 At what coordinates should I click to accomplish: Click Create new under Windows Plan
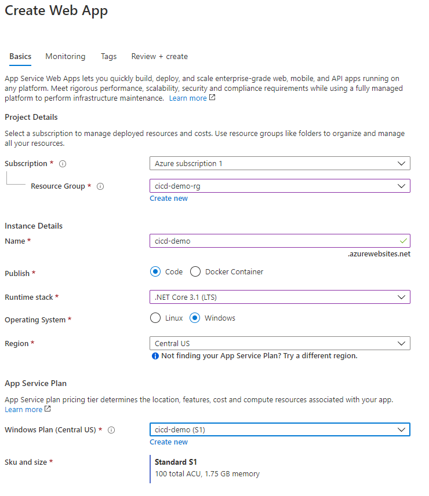tap(169, 442)
